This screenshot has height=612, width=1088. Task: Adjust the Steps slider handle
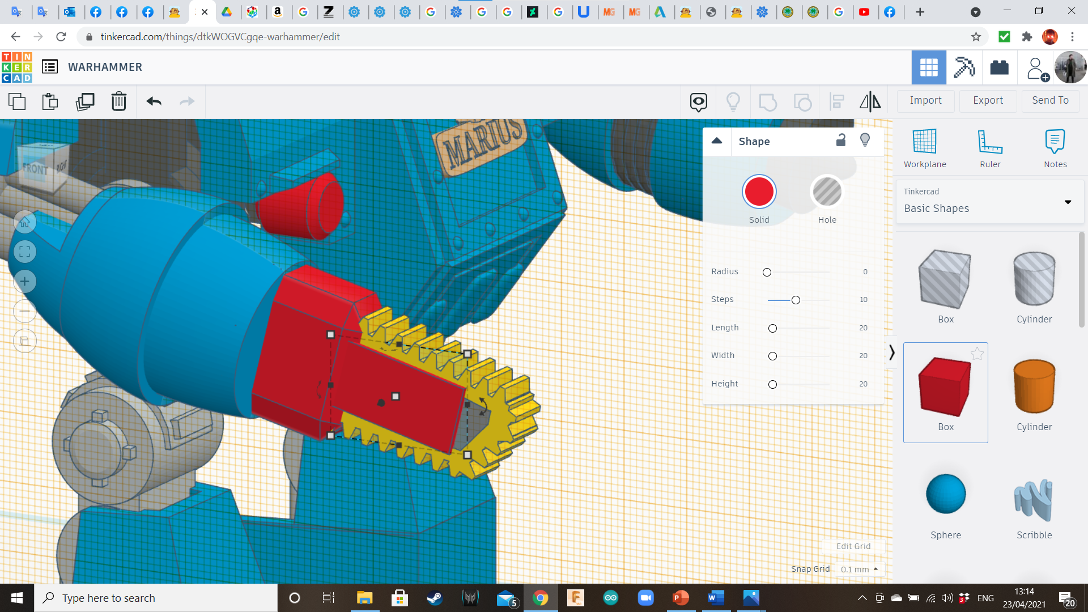(x=796, y=300)
